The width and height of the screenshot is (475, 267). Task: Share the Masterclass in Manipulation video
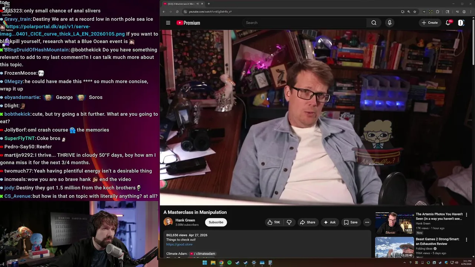coord(307,222)
